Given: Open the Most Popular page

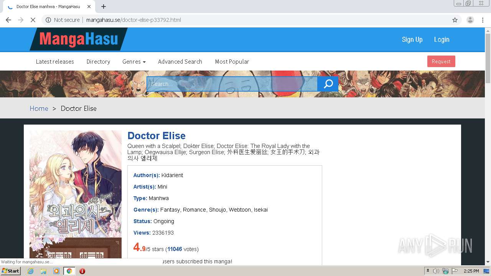Looking at the screenshot, I should coord(232,61).
